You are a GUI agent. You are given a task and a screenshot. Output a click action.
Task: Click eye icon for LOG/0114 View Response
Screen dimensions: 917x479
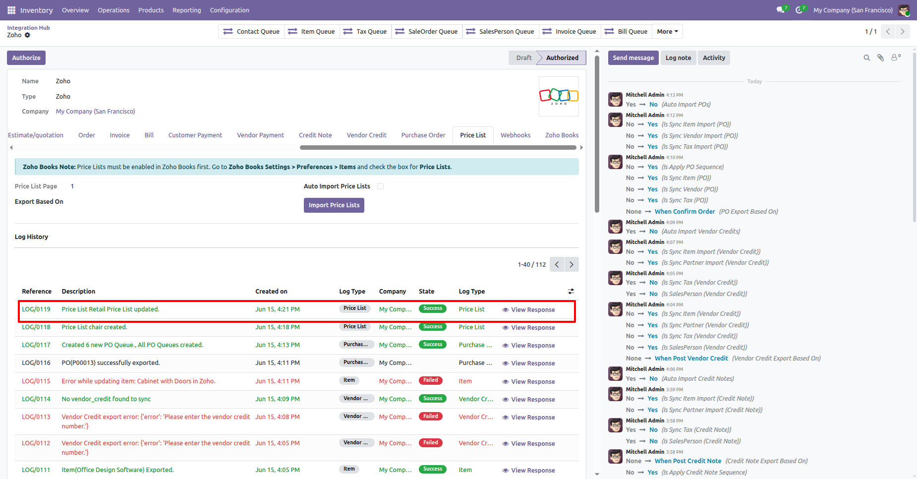click(506, 400)
